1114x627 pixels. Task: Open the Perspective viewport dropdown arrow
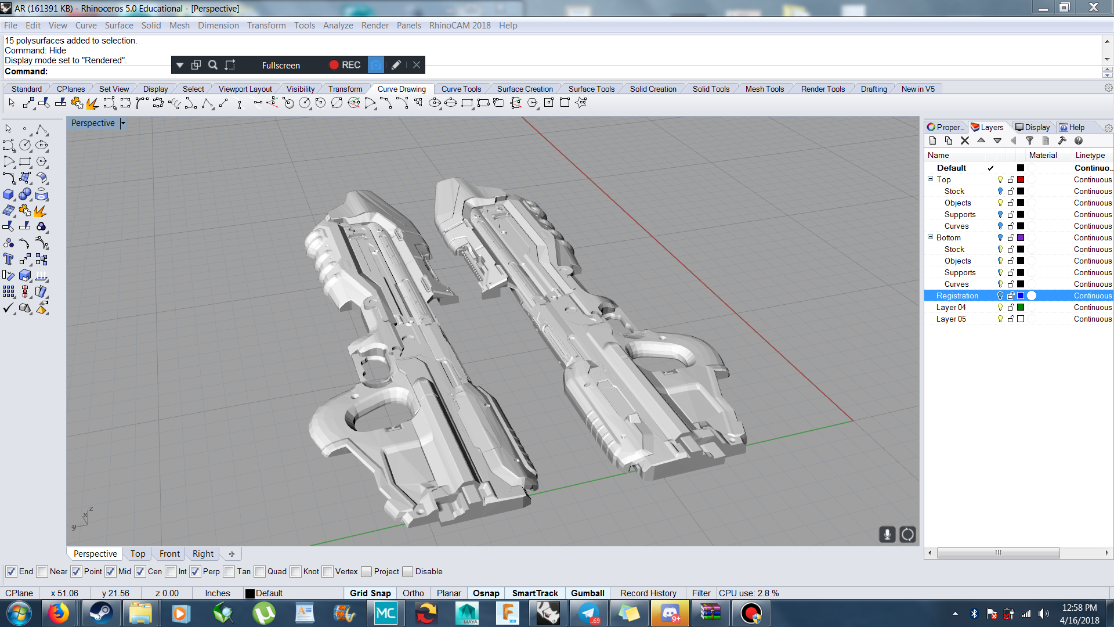[x=123, y=123]
